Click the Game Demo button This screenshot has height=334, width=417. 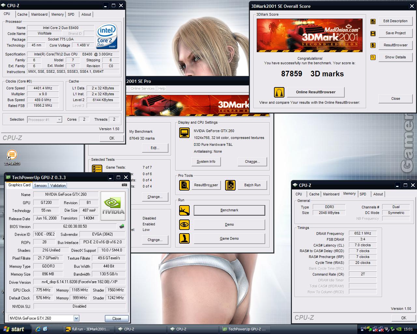tap(229, 238)
